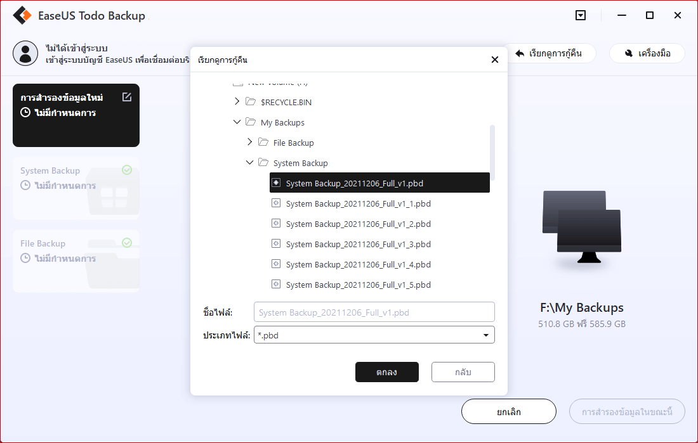Collapse the My Backups folder
The image size is (698, 443).
coord(237,122)
